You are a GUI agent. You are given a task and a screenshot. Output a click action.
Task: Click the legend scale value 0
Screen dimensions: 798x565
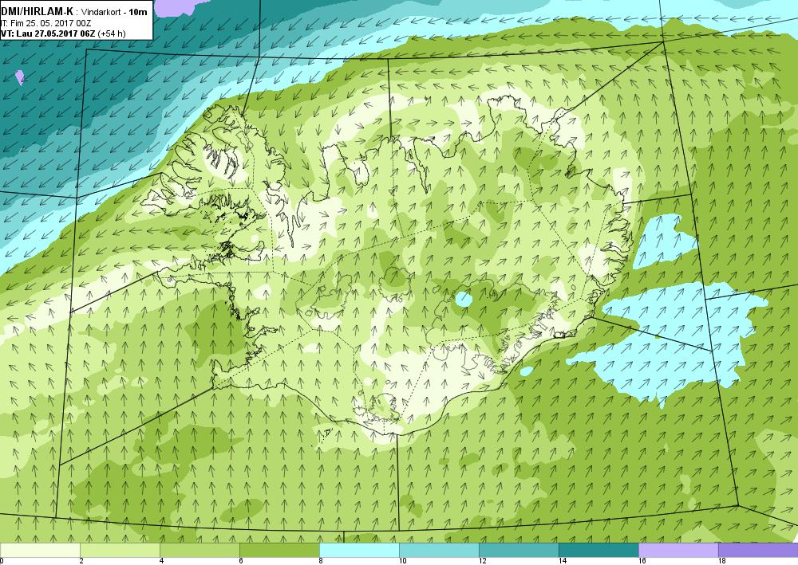(2, 561)
